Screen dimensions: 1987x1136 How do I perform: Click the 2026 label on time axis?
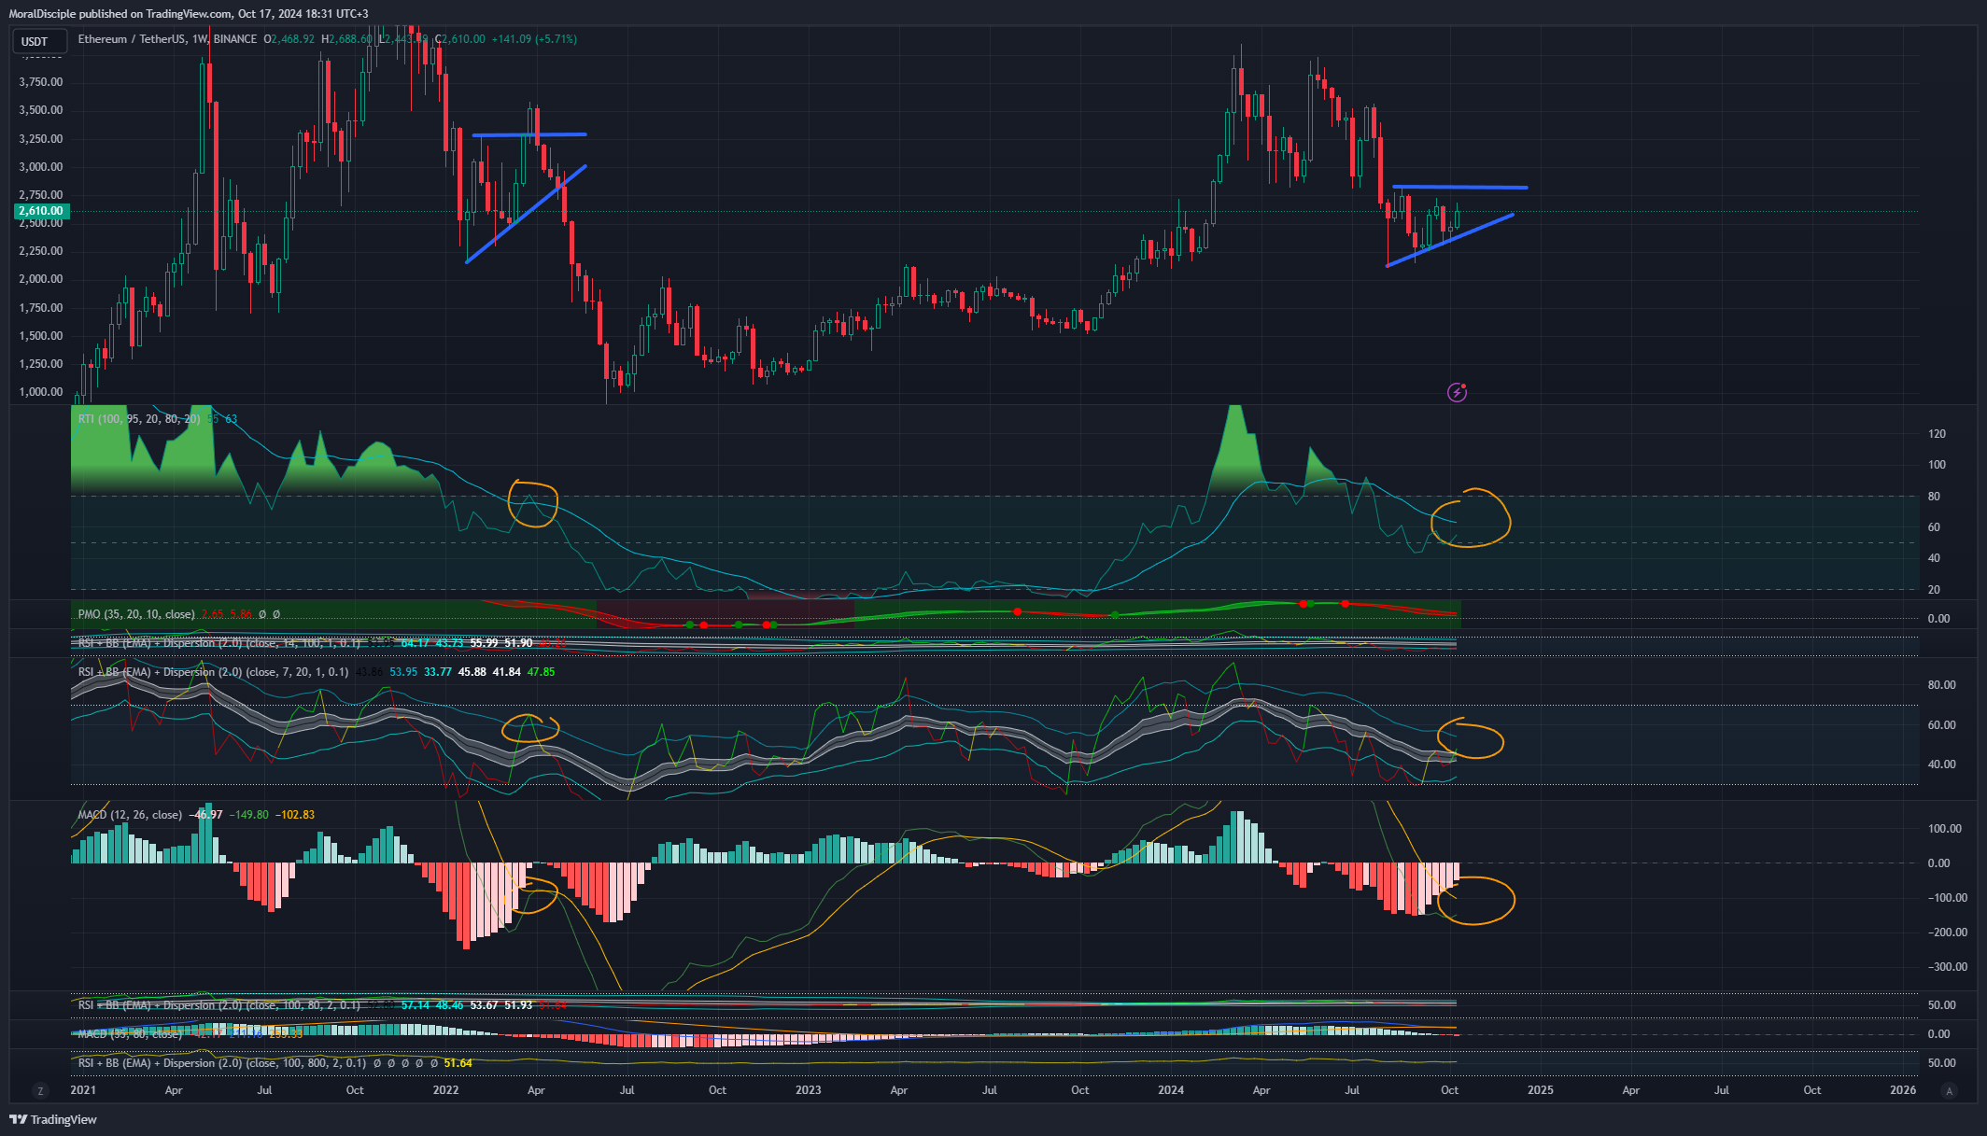(1903, 1090)
